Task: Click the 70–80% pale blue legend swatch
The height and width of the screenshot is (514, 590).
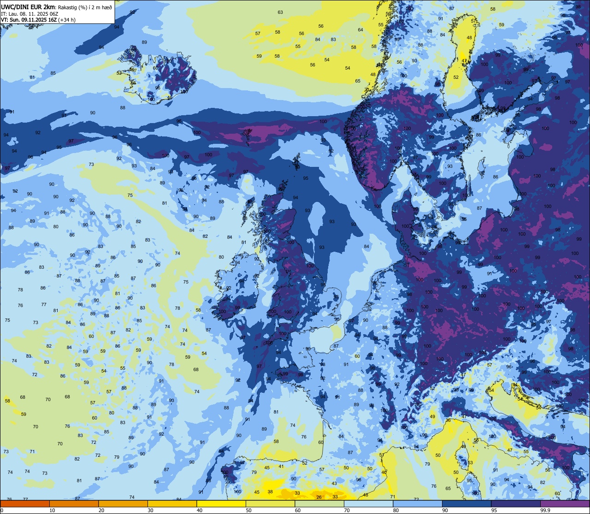Action: coord(368,503)
